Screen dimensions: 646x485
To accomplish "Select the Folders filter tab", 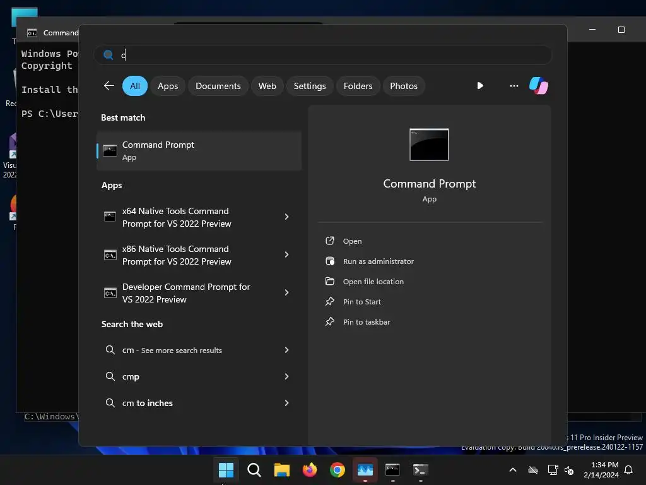I will 358,86.
